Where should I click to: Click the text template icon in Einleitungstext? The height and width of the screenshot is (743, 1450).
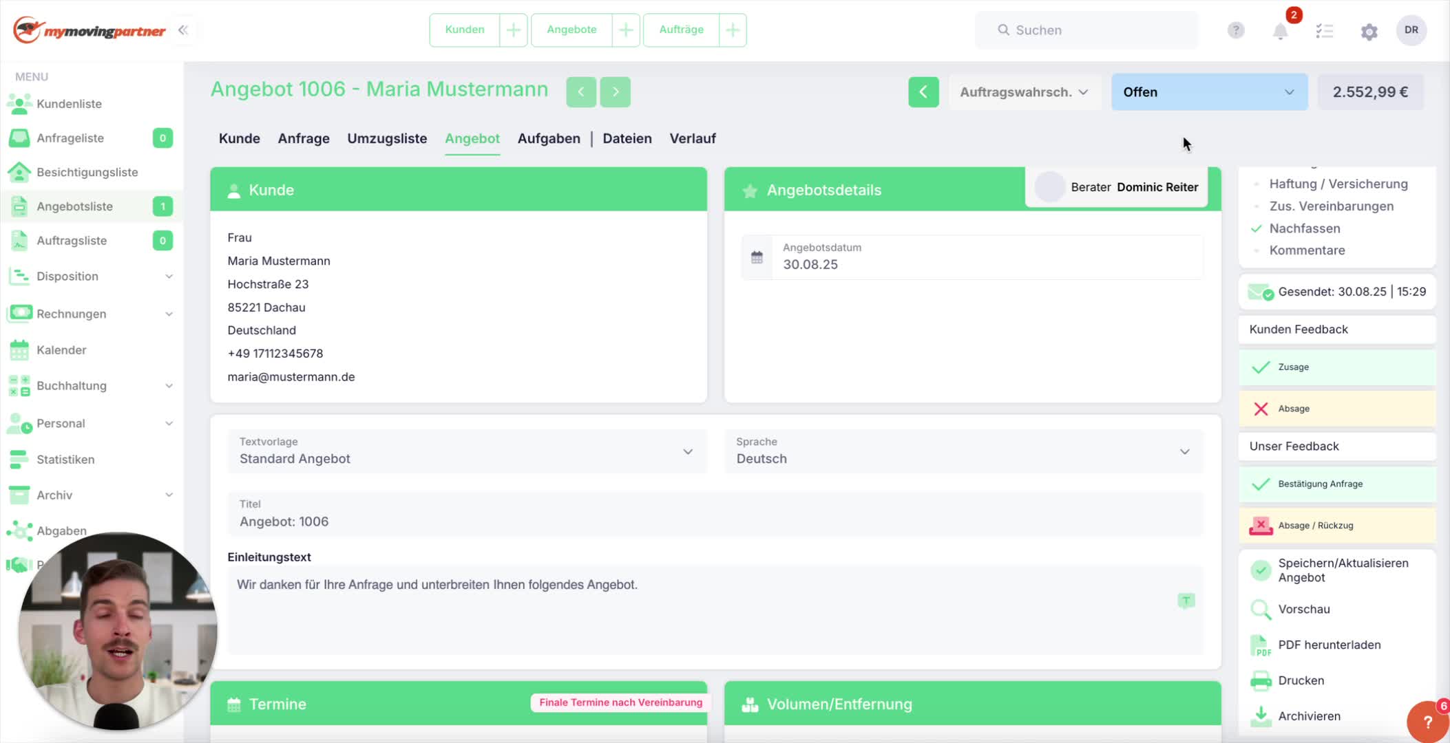pyautogui.click(x=1186, y=601)
